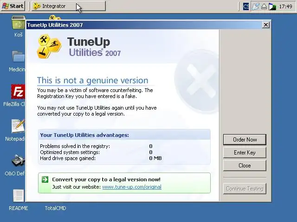Click the 17:49 system clock
Image resolution: width=297 pixels, height=222 pixels.
click(285, 6)
